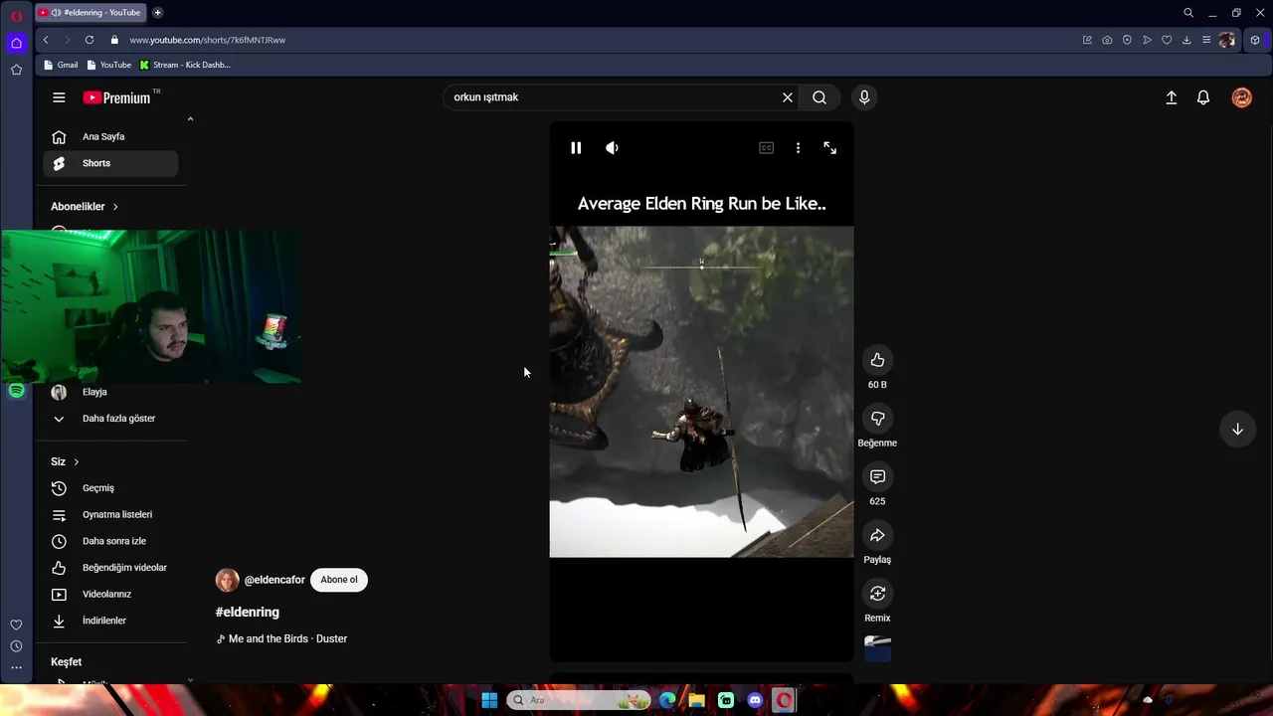
Task: Click the Opera menu logo
Action: coord(16,16)
